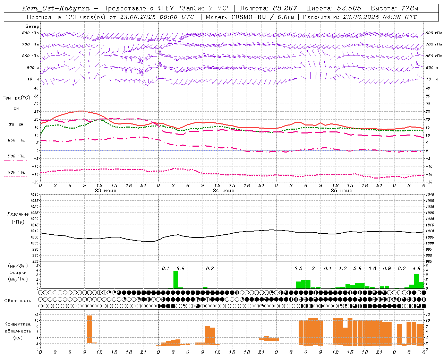The image size is (444, 355).
Task: Click the "Ветер" wind panel label
Action: click(x=32, y=26)
